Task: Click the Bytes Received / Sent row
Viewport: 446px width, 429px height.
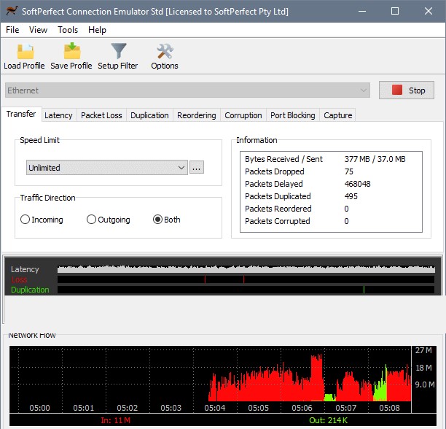Action: (325, 159)
